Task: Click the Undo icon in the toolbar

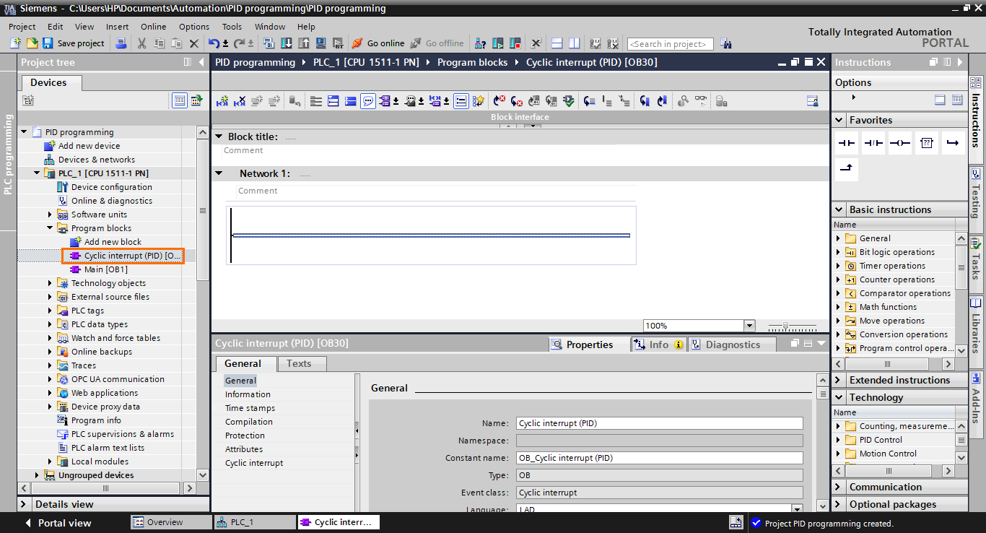Action: point(212,43)
